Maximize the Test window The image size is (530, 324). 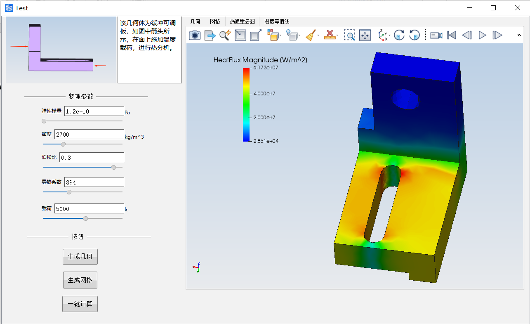[493, 8]
